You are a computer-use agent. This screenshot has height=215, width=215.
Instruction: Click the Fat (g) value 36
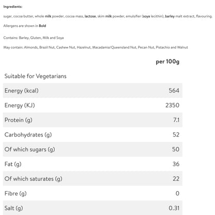(x=176, y=164)
